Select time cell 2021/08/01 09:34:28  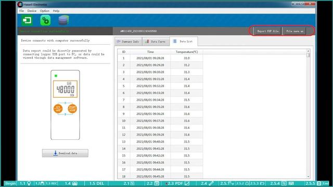click(x=150, y=100)
